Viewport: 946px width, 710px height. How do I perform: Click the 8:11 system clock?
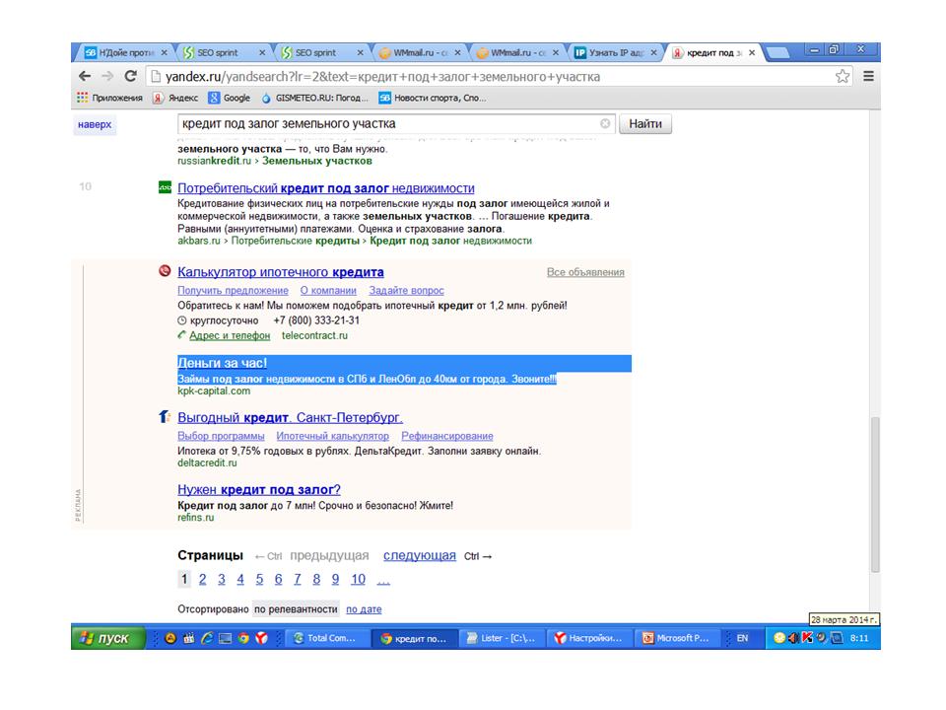pyautogui.click(x=859, y=638)
